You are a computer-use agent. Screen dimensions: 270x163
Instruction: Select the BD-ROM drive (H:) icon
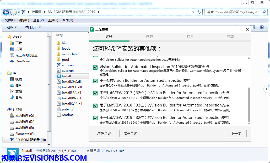pyautogui.click(x=12, y=140)
